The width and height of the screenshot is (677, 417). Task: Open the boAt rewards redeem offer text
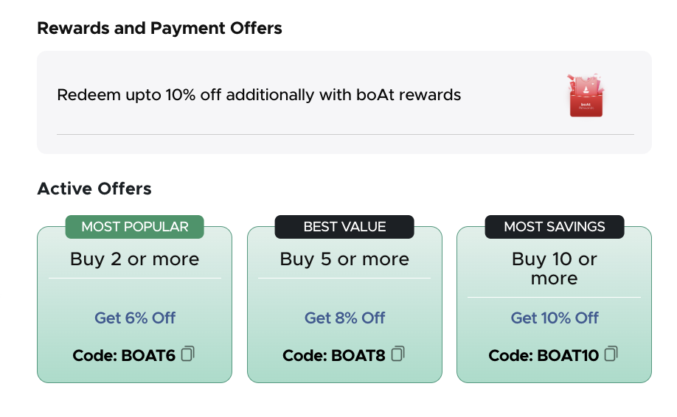tap(259, 95)
